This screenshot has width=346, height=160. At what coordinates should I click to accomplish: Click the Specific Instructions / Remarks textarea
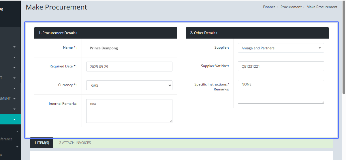click(281, 92)
